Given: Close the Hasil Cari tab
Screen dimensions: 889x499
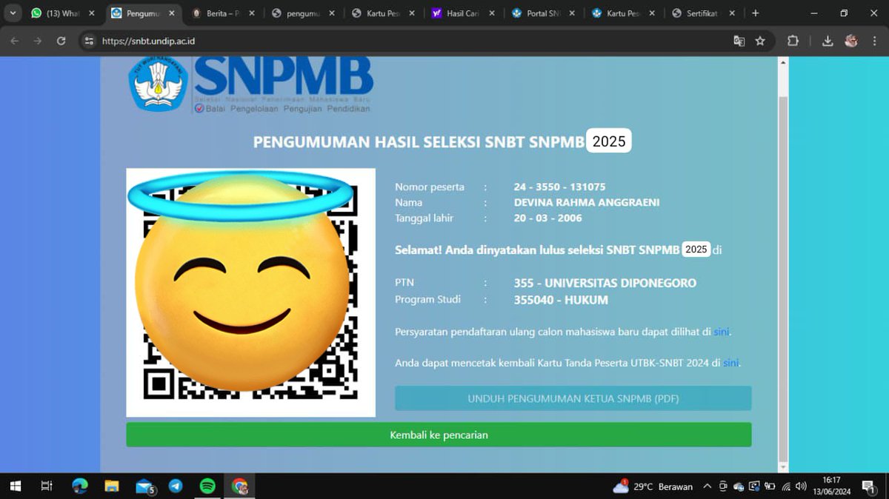Looking at the screenshot, I should pos(491,13).
